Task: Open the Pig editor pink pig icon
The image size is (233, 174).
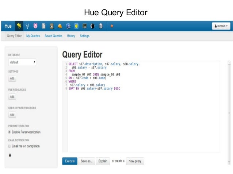Action: tap(35, 26)
